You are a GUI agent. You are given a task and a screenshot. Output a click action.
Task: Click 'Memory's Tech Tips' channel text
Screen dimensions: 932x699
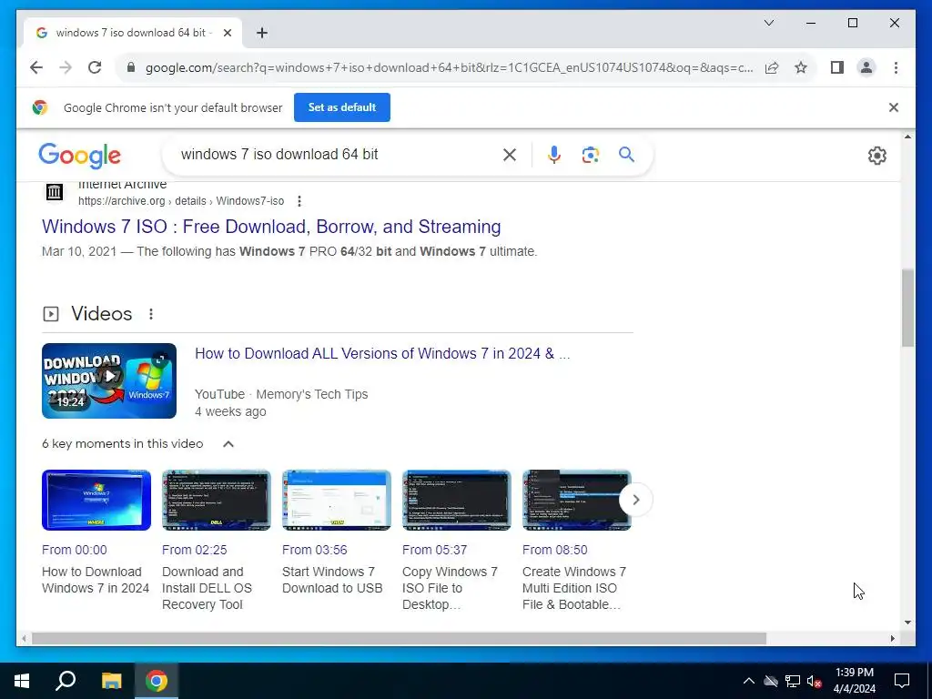click(312, 395)
